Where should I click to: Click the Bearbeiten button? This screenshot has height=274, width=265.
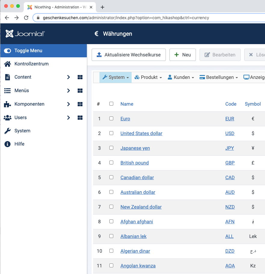[x=220, y=55]
